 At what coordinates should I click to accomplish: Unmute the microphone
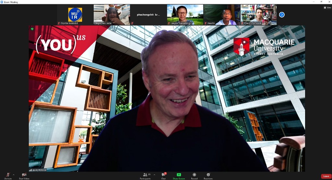pyautogui.click(x=8, y=175)
